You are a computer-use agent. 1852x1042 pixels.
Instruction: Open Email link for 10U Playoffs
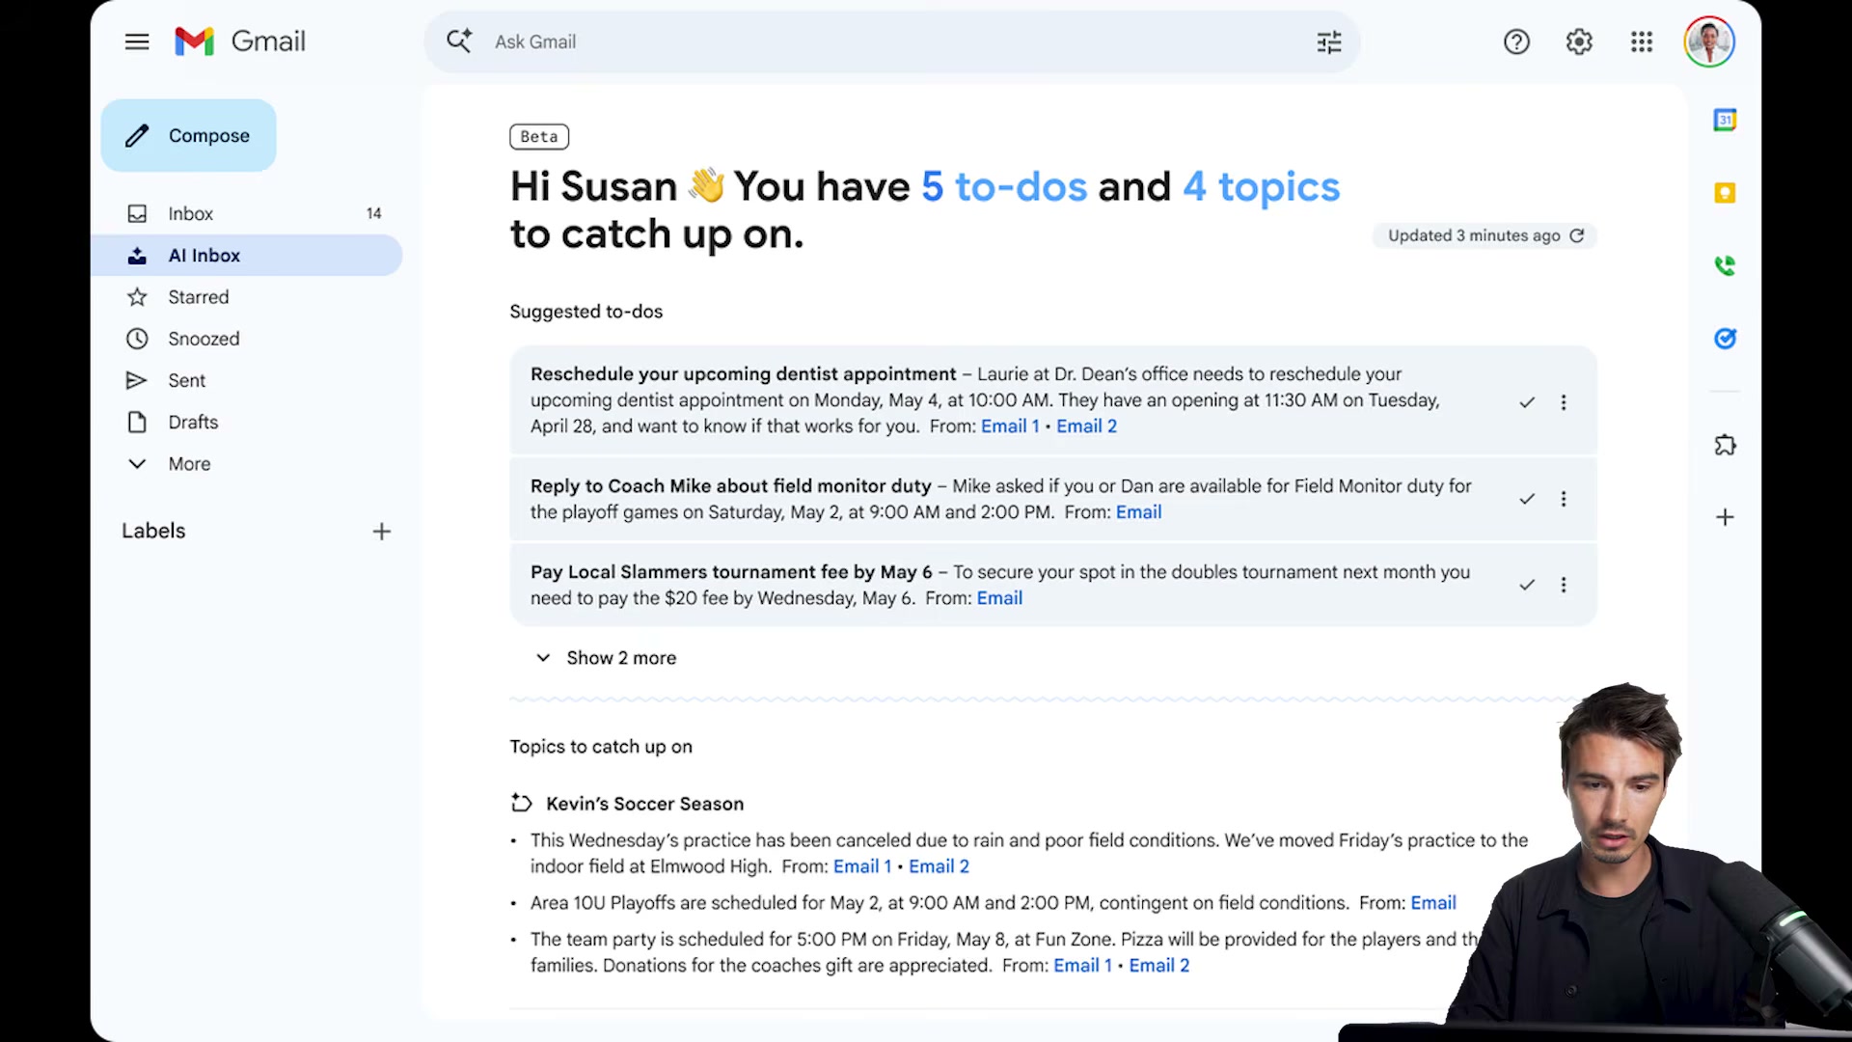(x=1433, y=903)
